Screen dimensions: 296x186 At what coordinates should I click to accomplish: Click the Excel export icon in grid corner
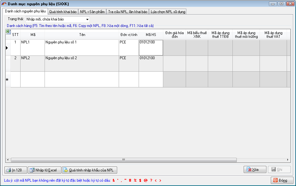[8, 32]
